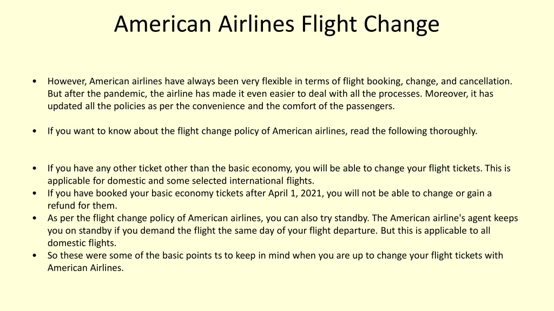
Task: Click the final line 'American Airlines.'
Action: 85,268
